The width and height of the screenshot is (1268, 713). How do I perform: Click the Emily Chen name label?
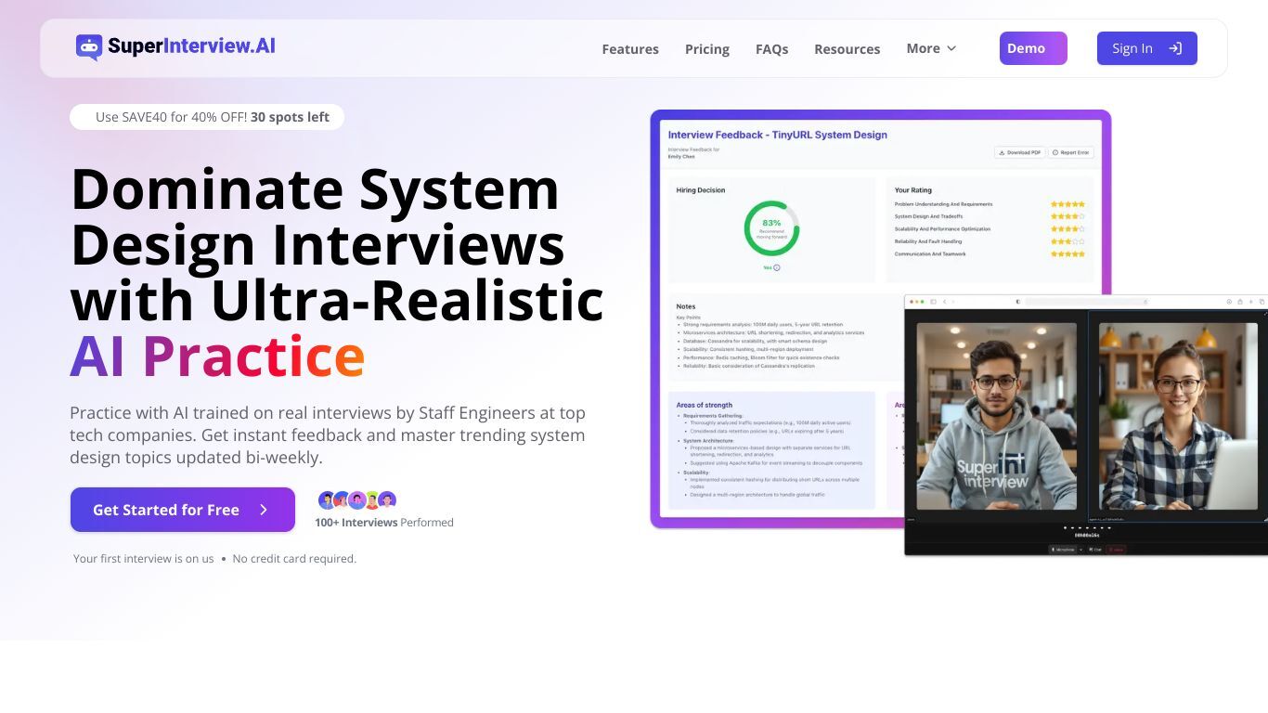coord(680,156)
